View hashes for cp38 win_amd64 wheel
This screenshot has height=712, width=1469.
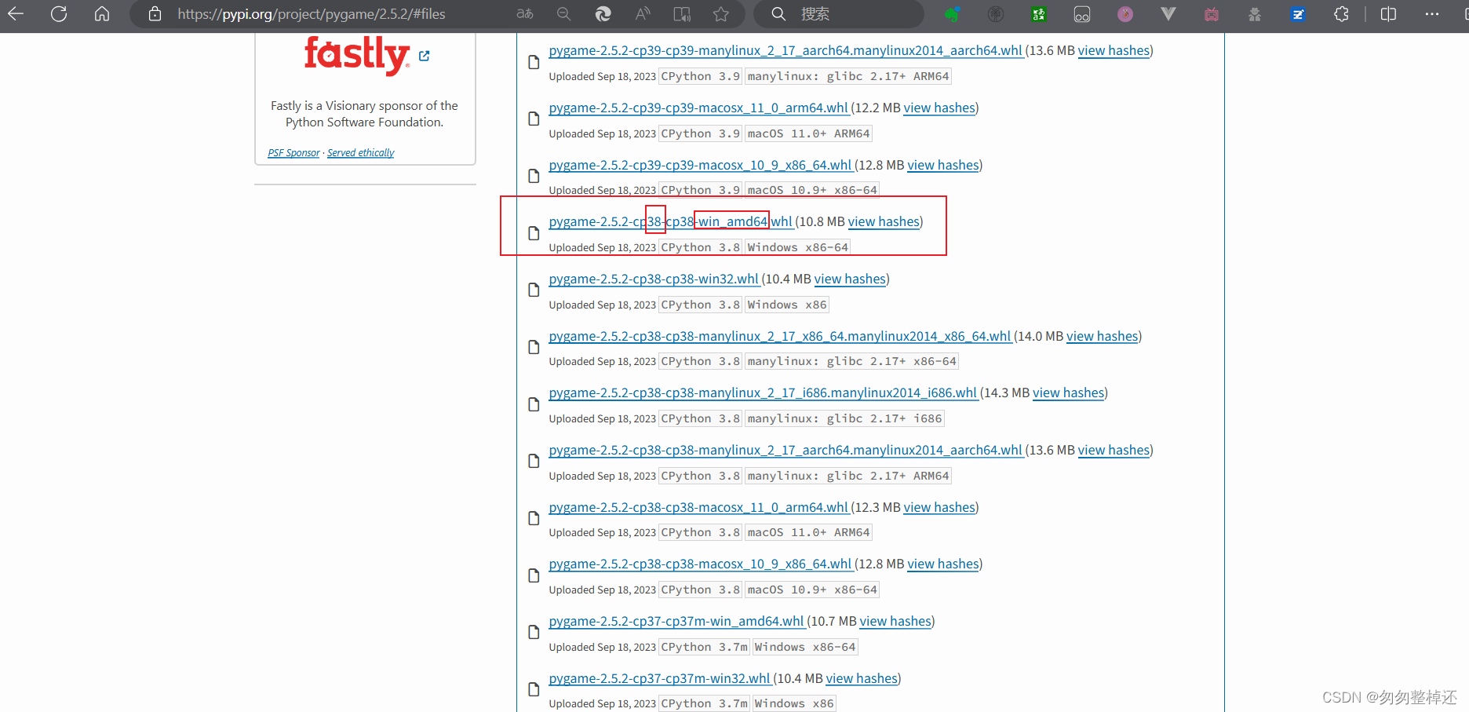tap(884, 221)
